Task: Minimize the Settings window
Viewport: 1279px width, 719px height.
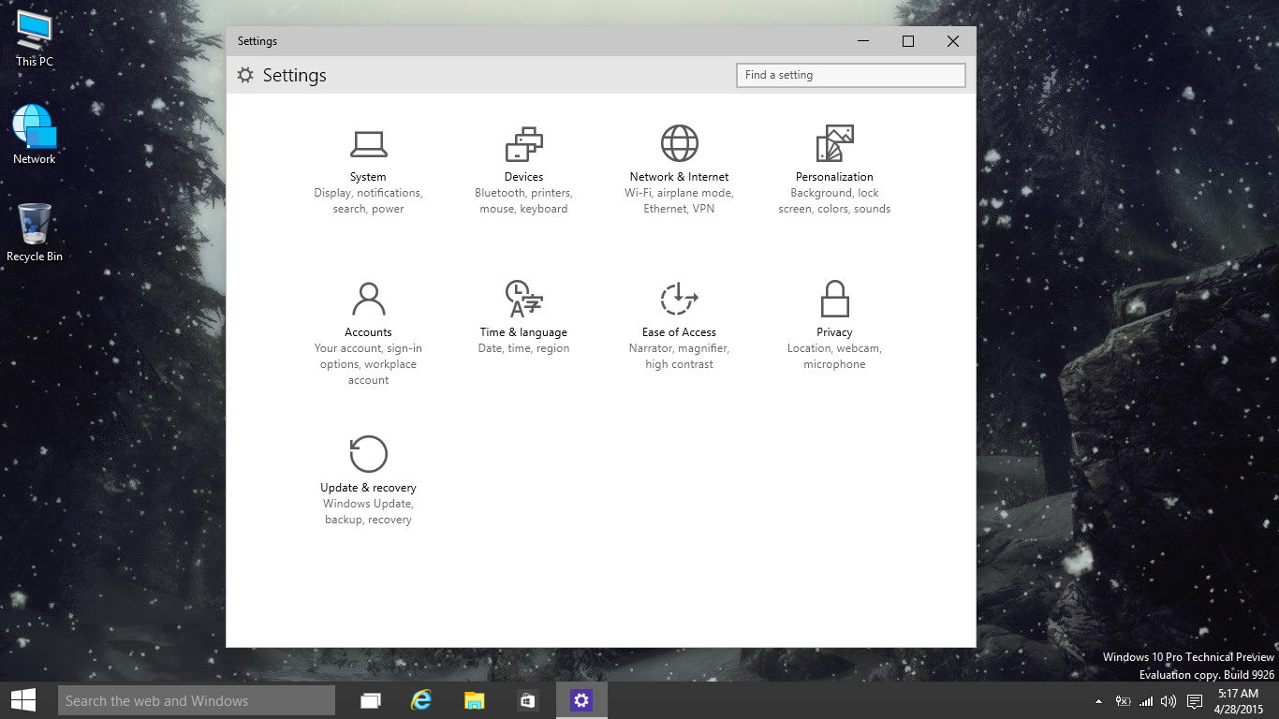Action: click(862, 41)
